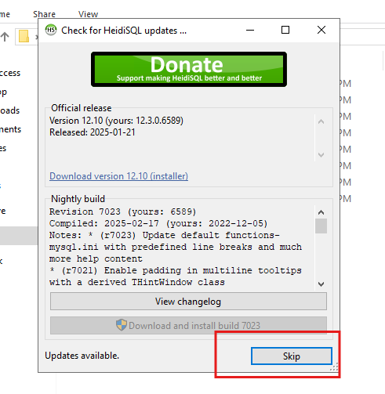Maximize the HeidiSQL updates dialog

point(285,30)
